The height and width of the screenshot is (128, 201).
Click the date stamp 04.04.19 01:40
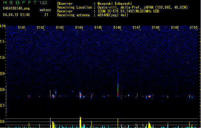pos(16,15)
